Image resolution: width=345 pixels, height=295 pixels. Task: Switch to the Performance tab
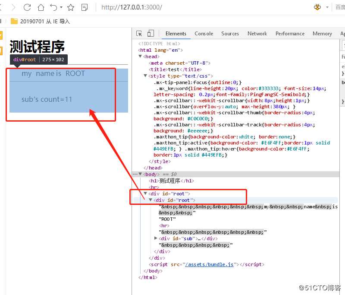(290, 34)
